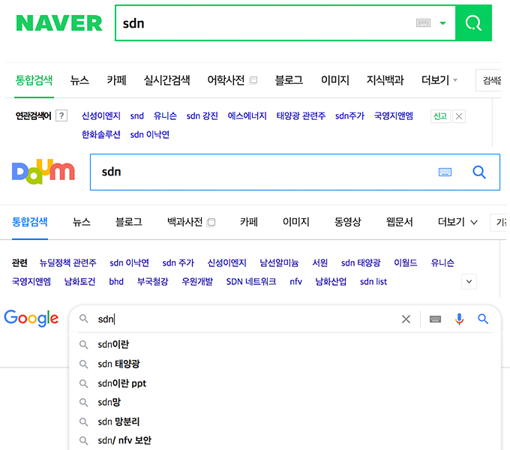510x450 pixels.
Task: Open Naver's on-screen keyboard icon
Action: [x=424, y=23]
